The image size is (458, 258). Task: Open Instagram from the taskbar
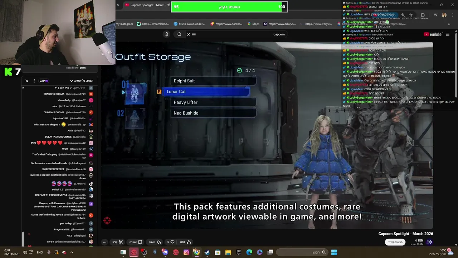point(186,252)
